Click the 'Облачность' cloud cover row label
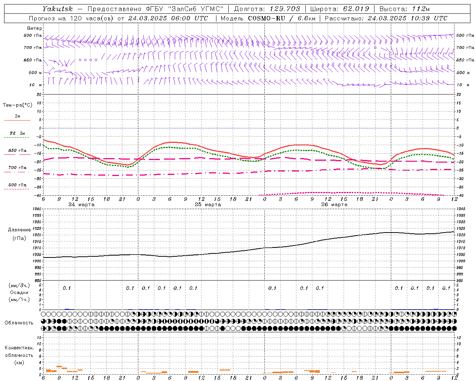Image resolution: width=476 pixels, height=381 pixels. tap(19, 323)
